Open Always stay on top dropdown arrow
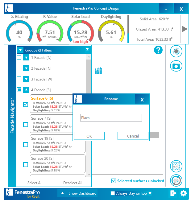The height and width of the screenshot is (202, 191). point(150,193)
